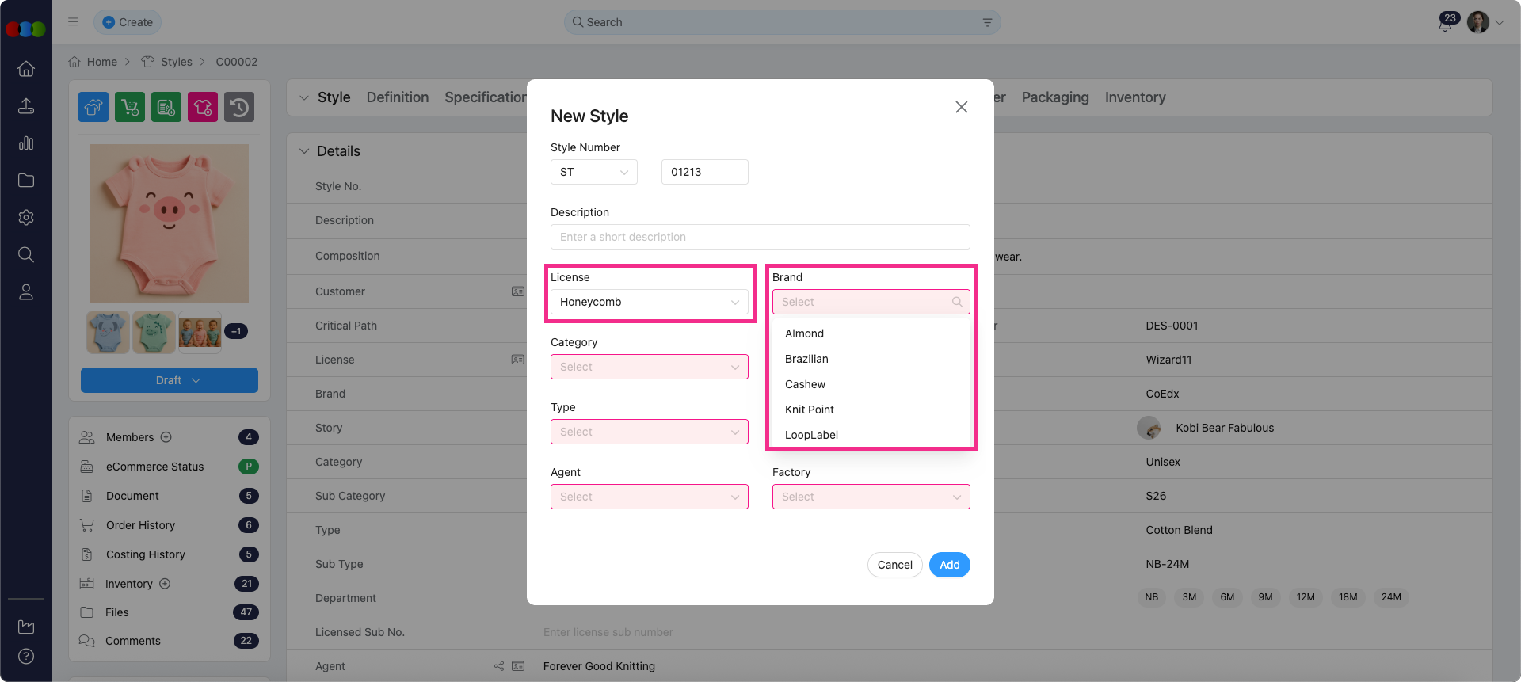Viewport: 1521px width, 682px height.
Task: Click the help question mark icon
Action: [x=26, y=657]
